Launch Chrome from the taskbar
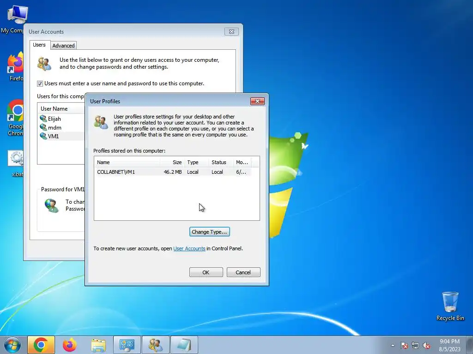This screenshot has height=354, width=473. pos(41,345)
